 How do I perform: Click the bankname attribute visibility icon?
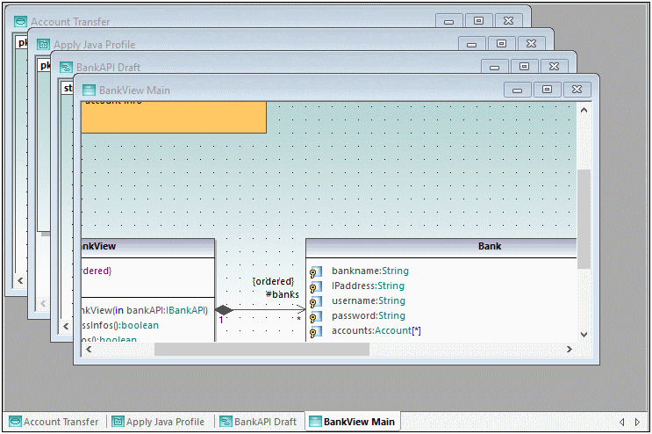click(x=316, y=271)
